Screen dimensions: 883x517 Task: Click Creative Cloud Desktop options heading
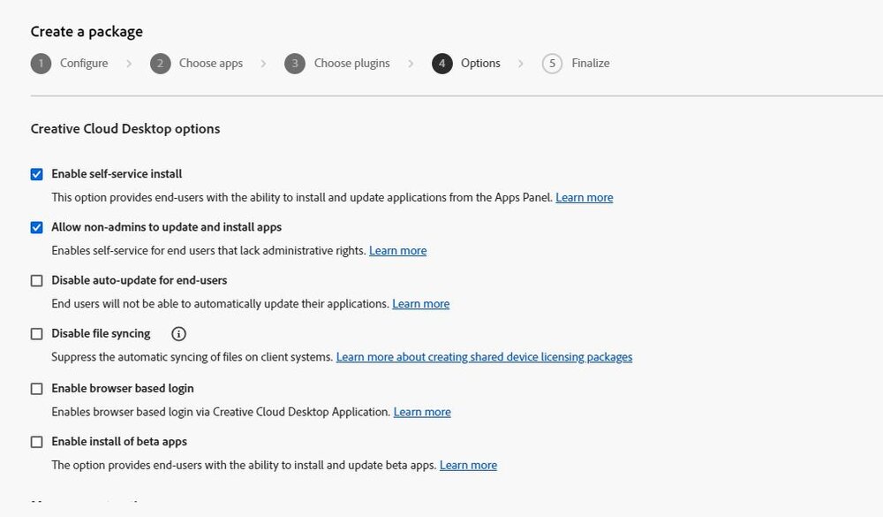point(125,128)
